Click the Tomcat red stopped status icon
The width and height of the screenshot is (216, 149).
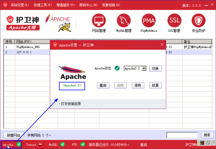[40, 144]
